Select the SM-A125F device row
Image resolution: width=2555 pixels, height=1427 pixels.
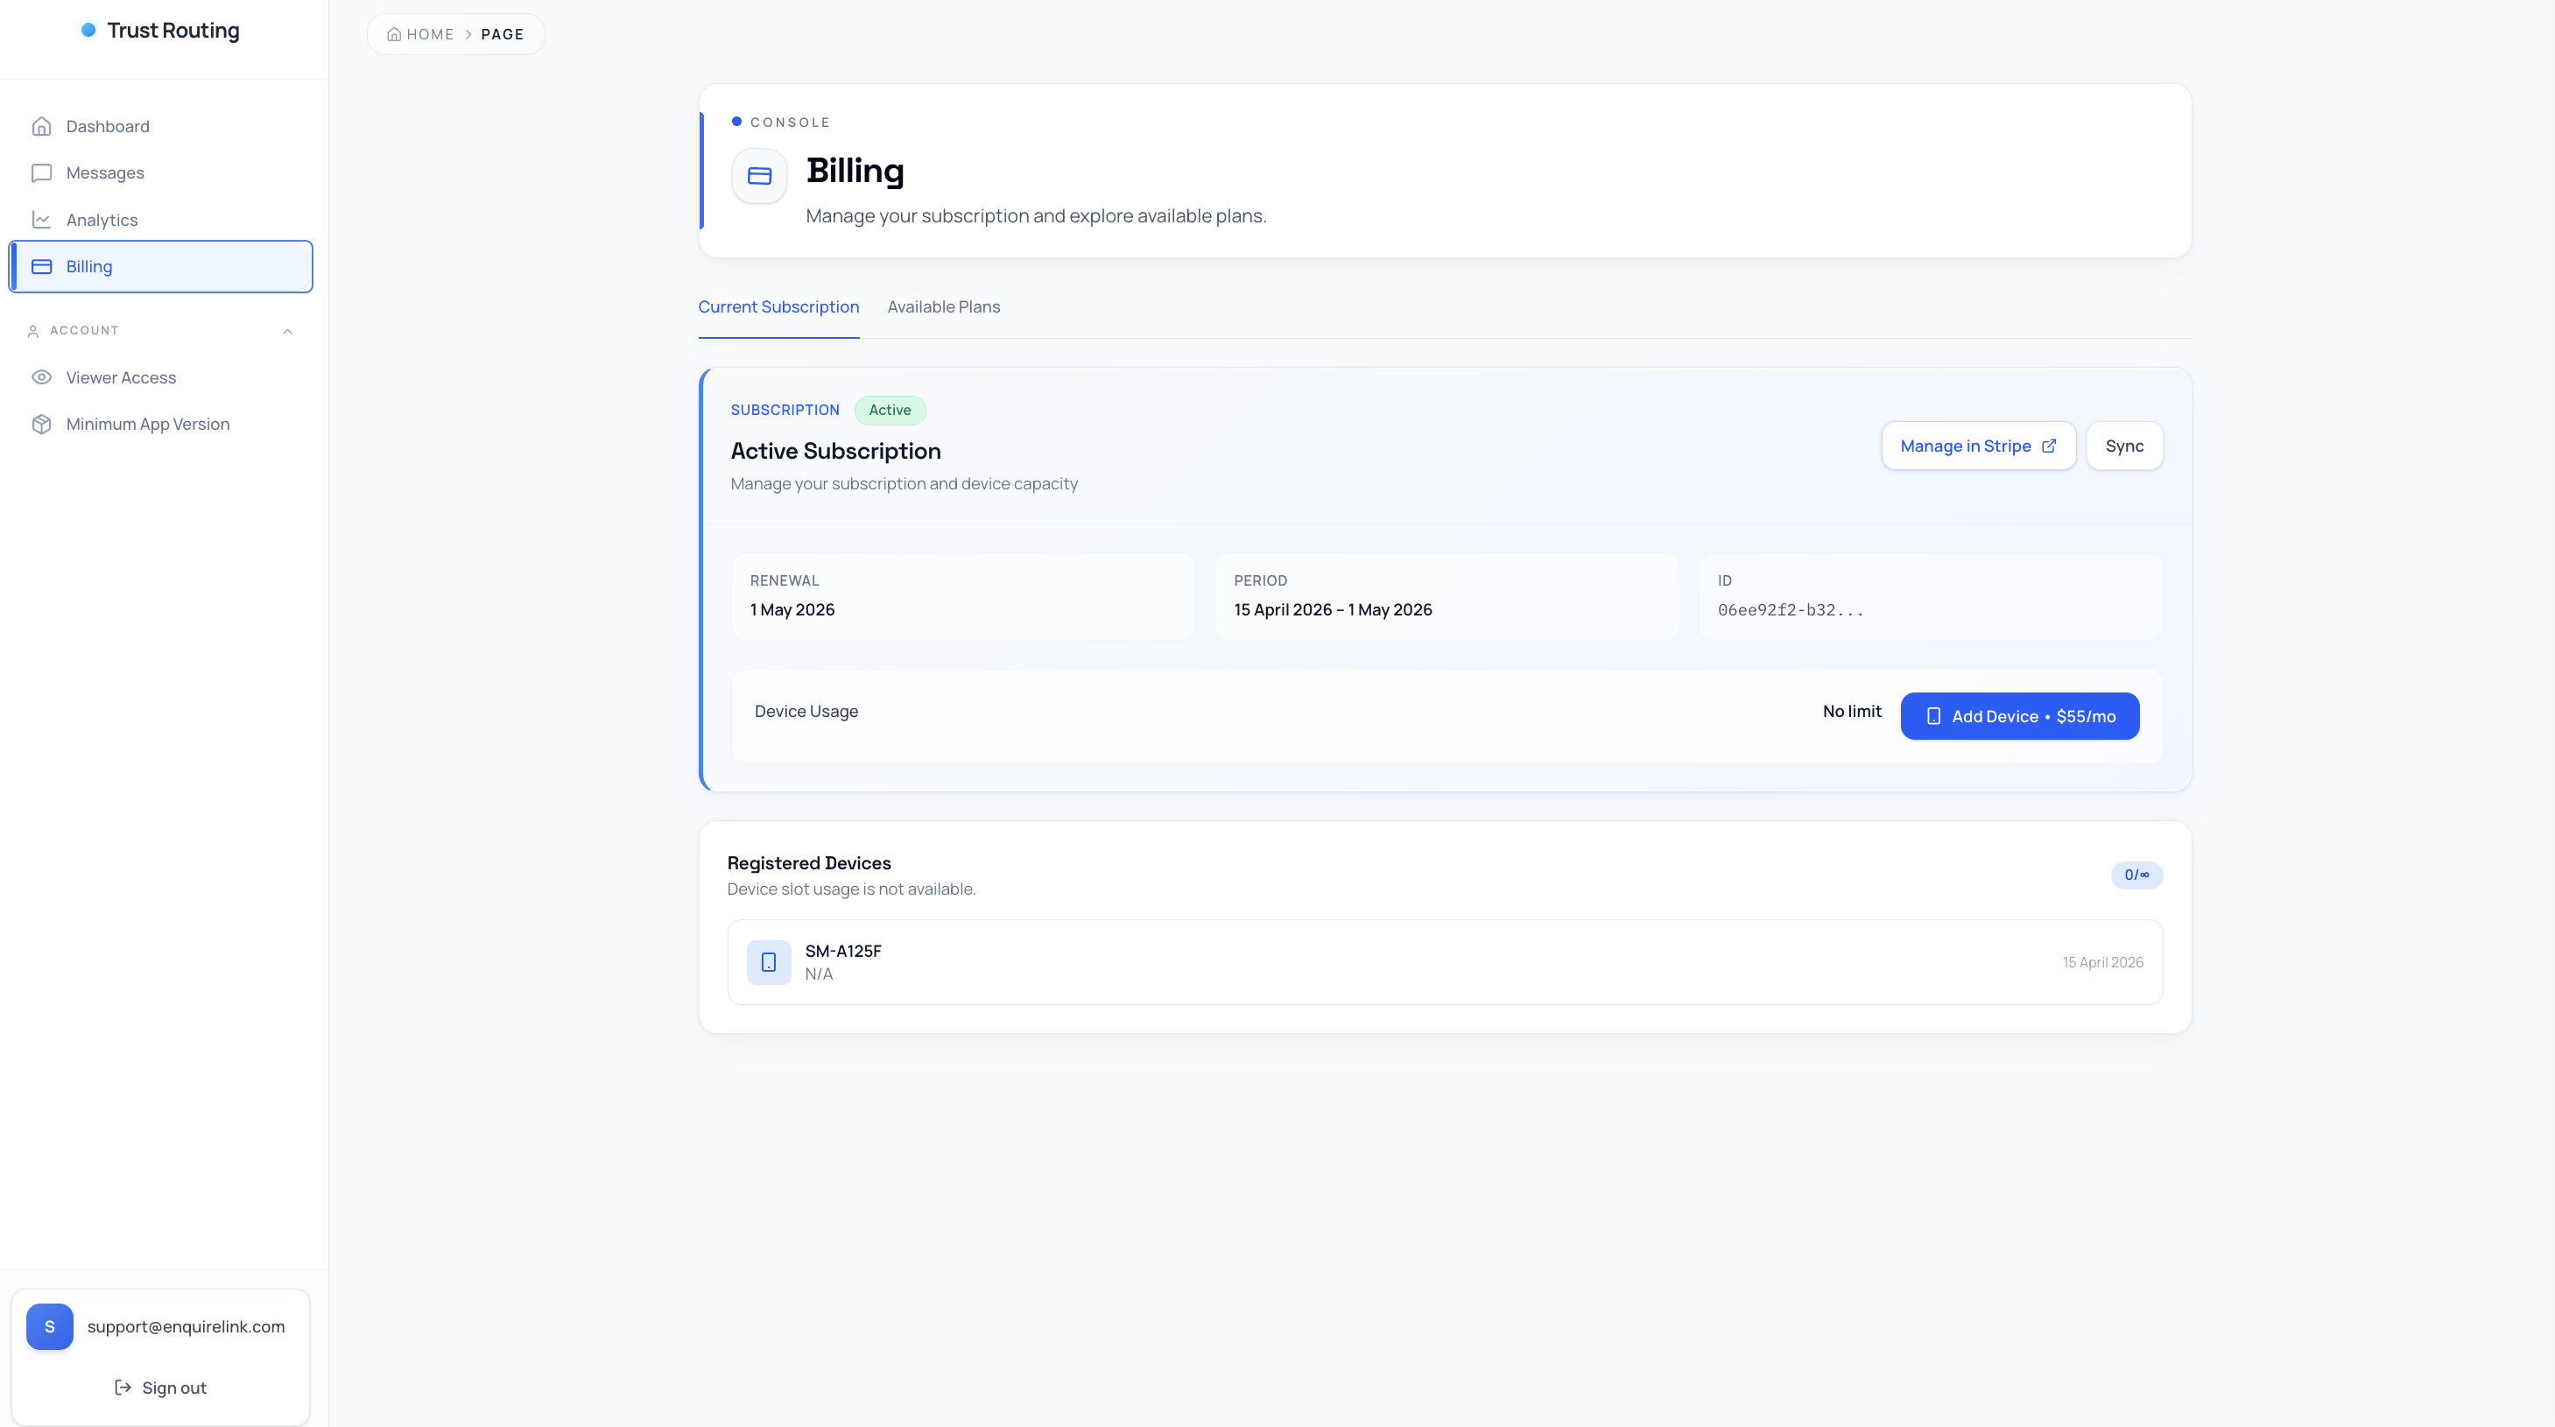[x=1445, y=962]
